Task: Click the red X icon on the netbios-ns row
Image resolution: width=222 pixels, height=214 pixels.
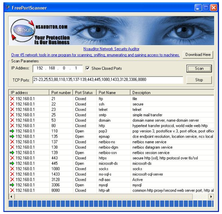Action: click(12, 142)
